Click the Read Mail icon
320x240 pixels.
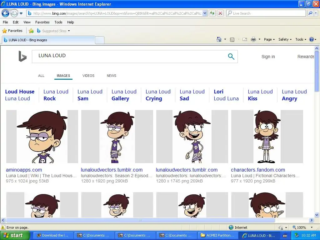point(245,39)
